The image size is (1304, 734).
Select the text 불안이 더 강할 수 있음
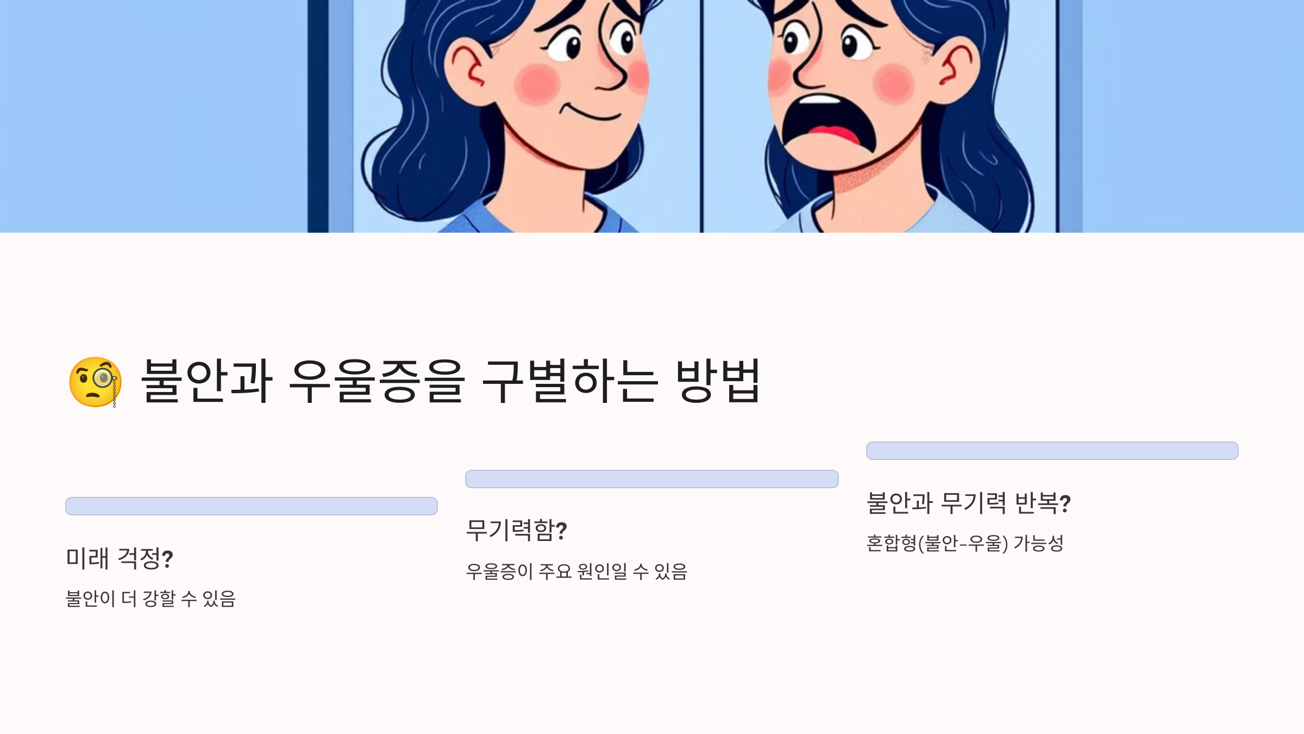(x=151, y=599)
